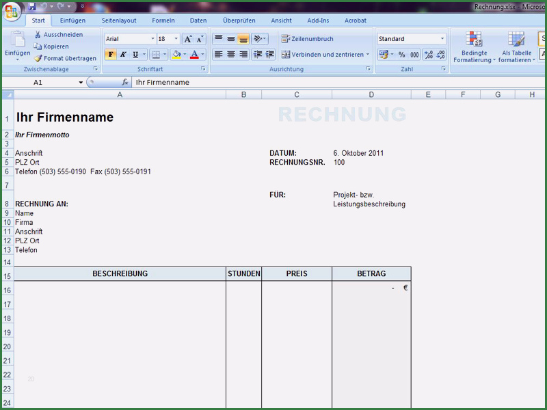Image resolution: width=547 pixels, height=410 pixels.
Task: Open the font size dropdown showing 18
Action: coord(176,39)
